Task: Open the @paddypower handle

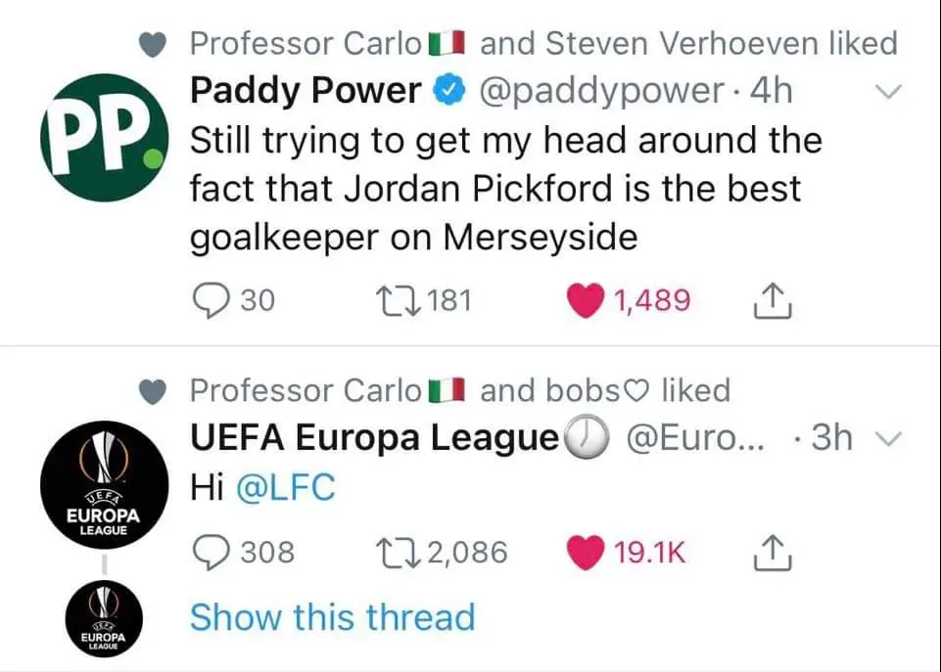Action: [600, 92]
